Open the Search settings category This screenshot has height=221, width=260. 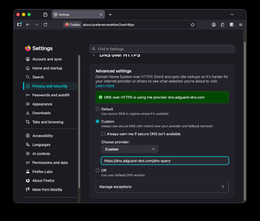(50, 77)
